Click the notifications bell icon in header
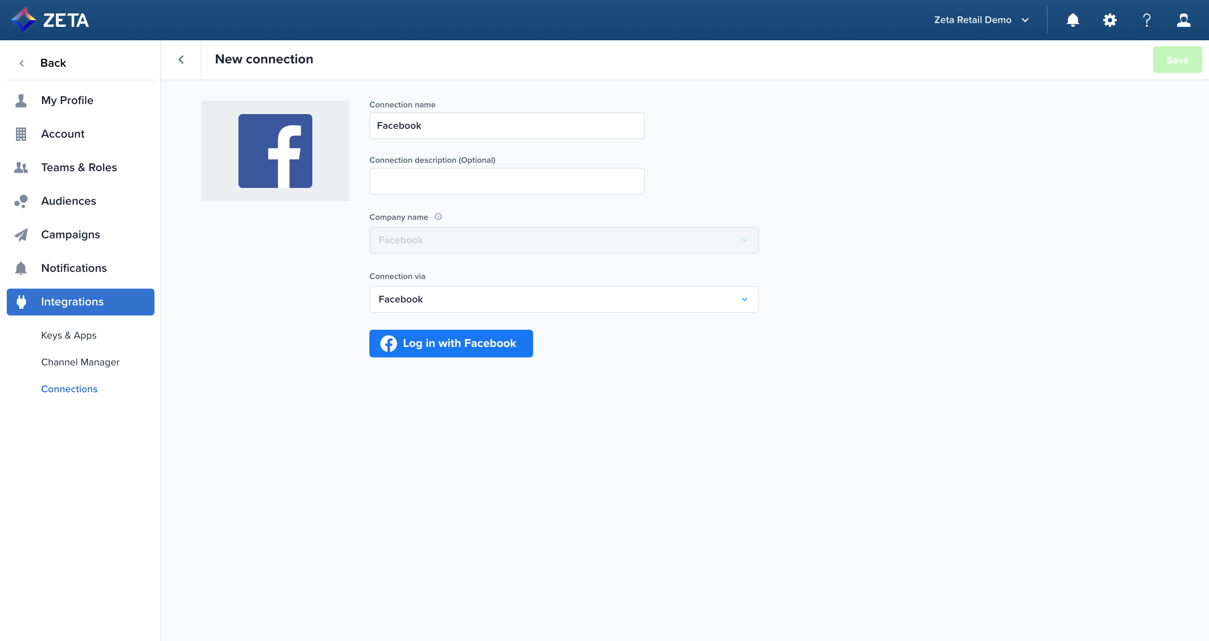 click(1073, 20)
